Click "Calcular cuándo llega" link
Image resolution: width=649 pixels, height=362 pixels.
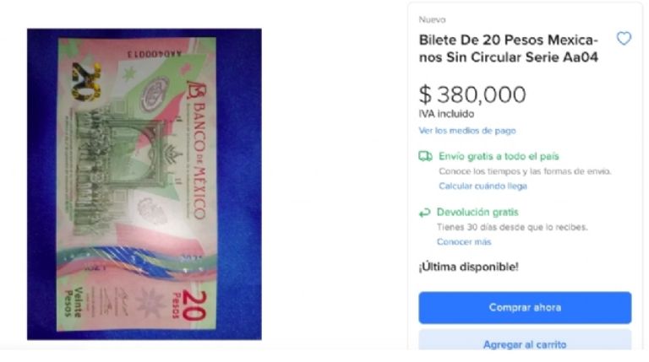[483, 186]
